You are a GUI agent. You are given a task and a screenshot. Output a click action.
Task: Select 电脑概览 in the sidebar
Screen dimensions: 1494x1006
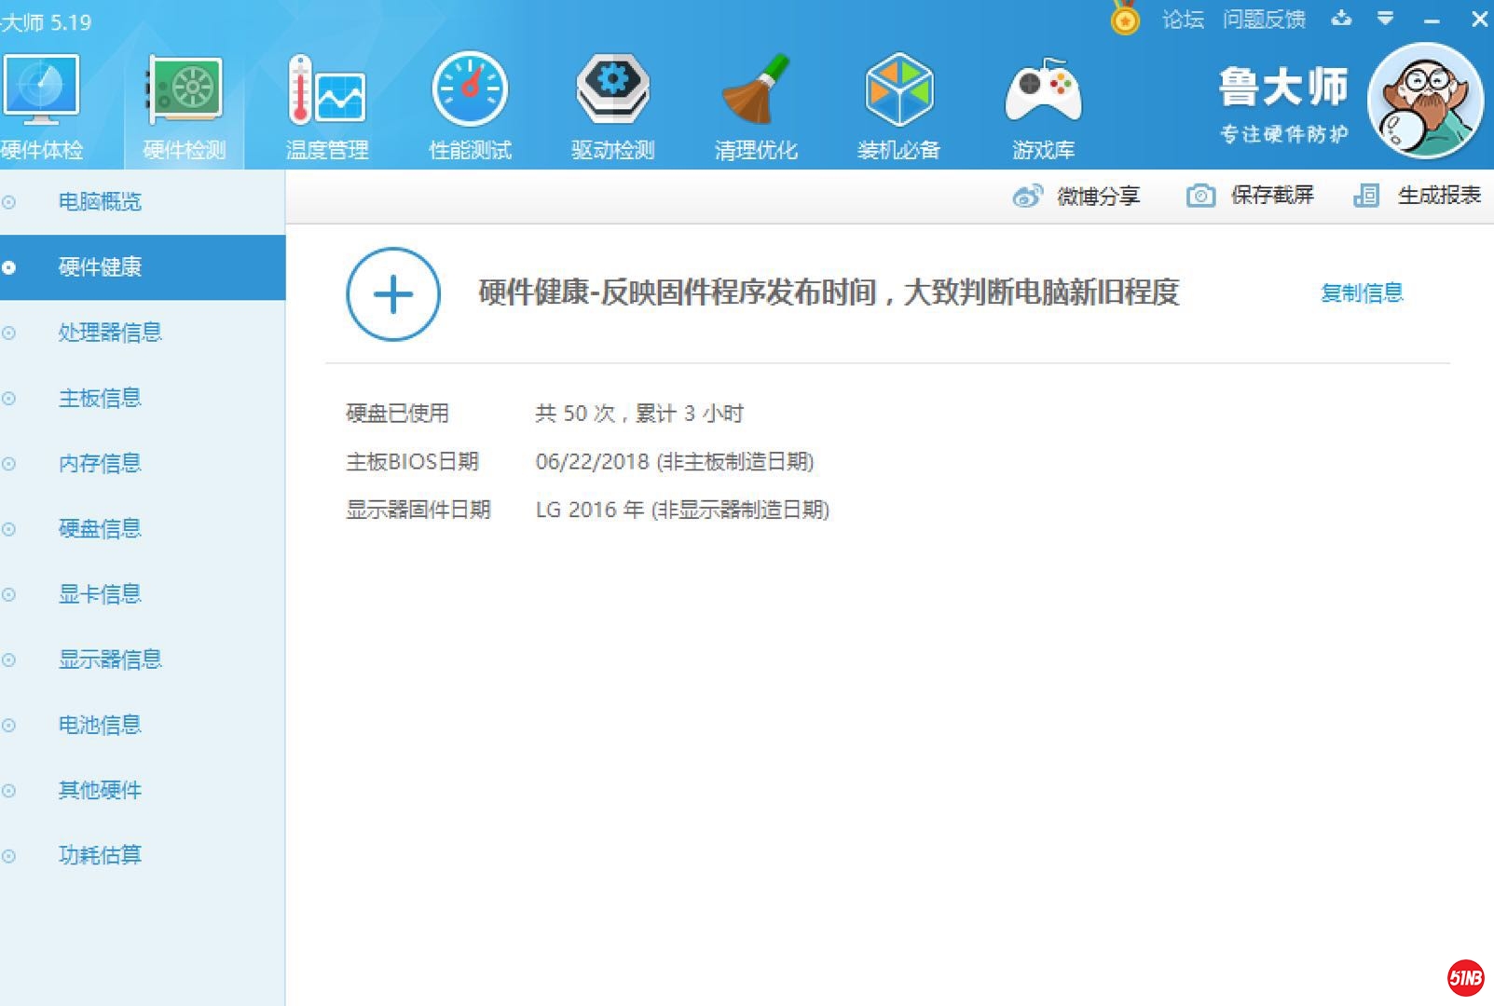[x=100, y=202]
